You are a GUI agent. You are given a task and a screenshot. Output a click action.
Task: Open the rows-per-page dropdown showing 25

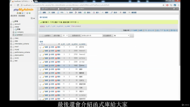(65, 35)
